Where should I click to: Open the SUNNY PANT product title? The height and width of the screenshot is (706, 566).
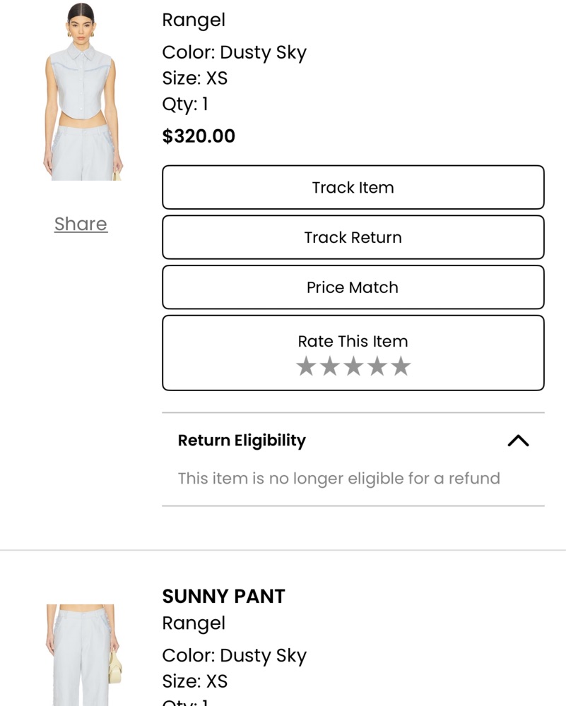(x=223, y=596)
